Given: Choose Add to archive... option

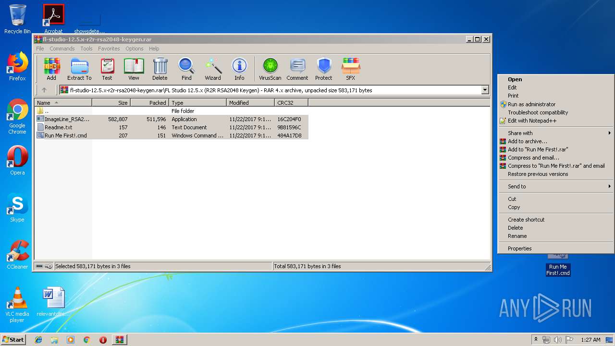Looking at the screenshot, I should (556, 141).
